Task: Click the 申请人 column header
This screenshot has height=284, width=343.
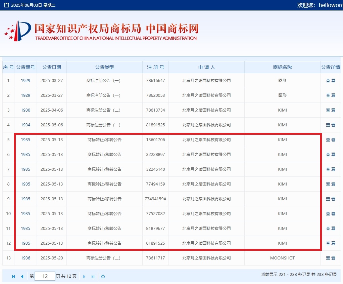Action: coord(206,67)
